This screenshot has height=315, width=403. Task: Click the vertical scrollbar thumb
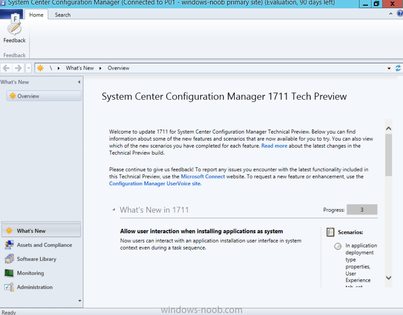click(389, 155)
